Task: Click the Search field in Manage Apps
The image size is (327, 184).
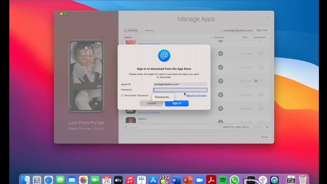Action: click(172, 127)
